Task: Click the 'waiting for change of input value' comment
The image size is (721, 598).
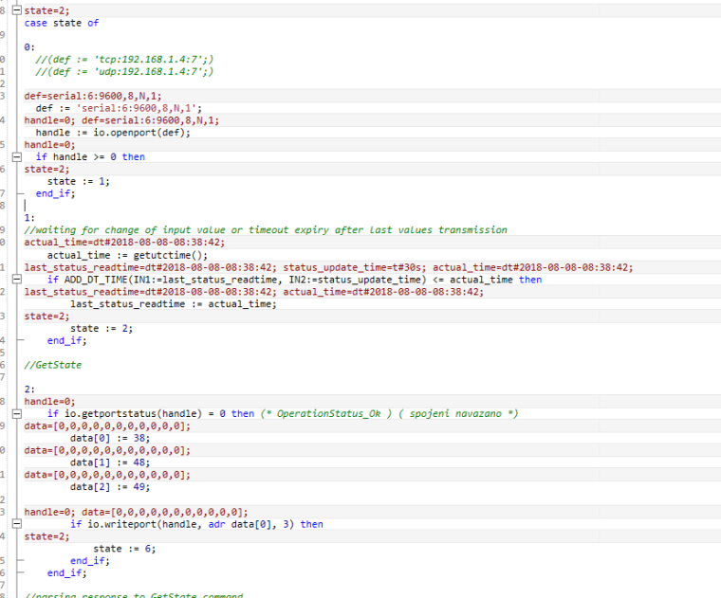Action: point(266,229)
